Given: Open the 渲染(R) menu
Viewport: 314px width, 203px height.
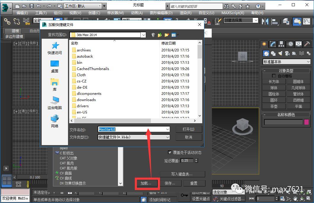Looking at the screenshot, I should (185, 13).
